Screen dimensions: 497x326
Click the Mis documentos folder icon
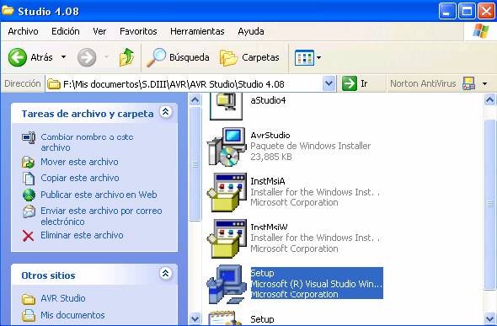coord(28,315)
